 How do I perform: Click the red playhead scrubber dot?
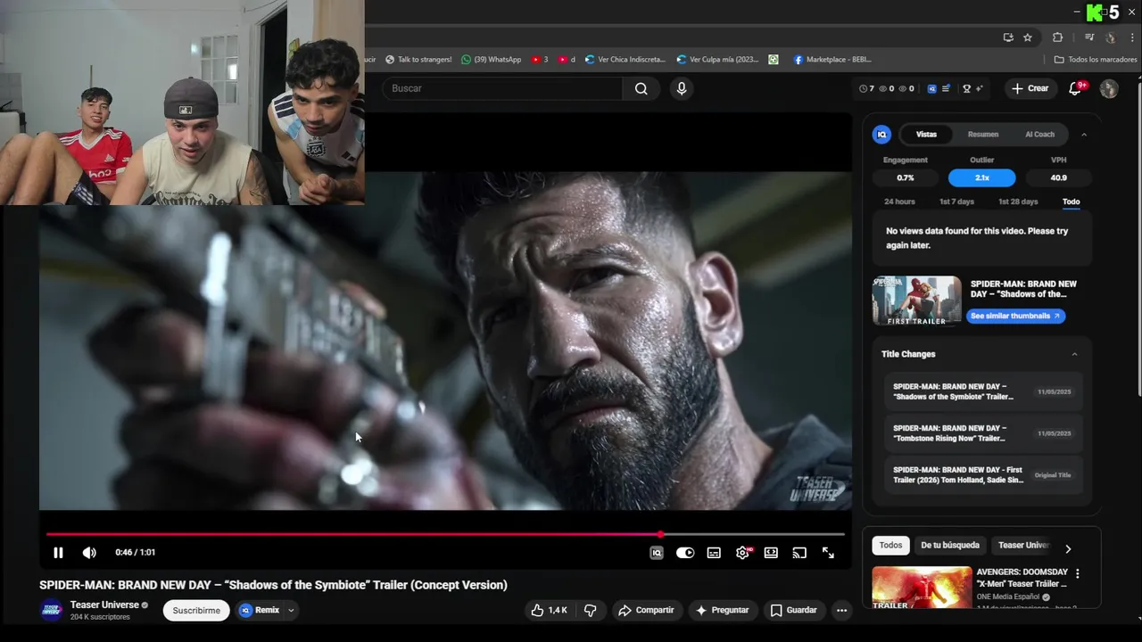pos(660,535)
